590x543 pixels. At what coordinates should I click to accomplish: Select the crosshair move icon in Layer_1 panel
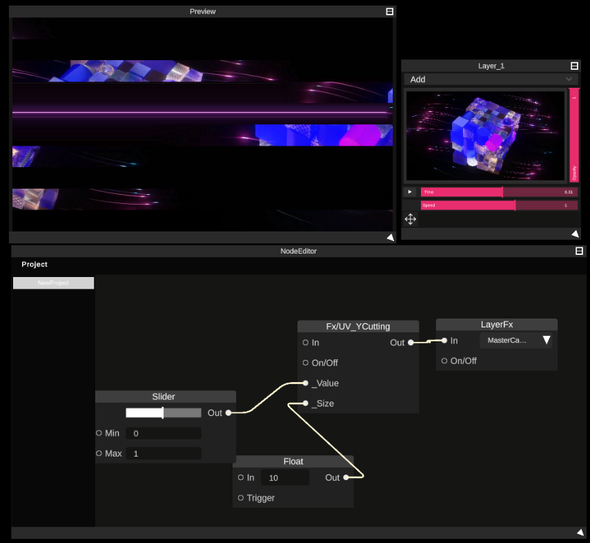[x=410, y=218]
